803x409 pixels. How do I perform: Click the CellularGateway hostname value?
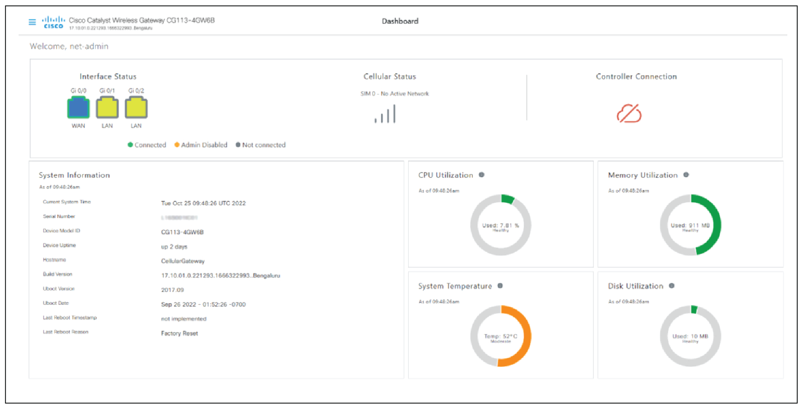coord(183,261)
